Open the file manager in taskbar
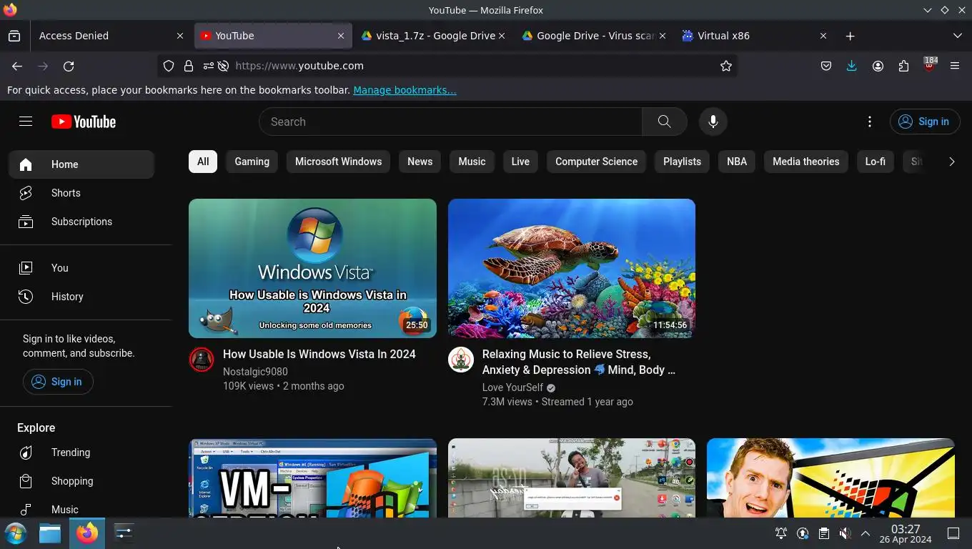This screenshot has width=972, height=549. [x=50, y=533]
